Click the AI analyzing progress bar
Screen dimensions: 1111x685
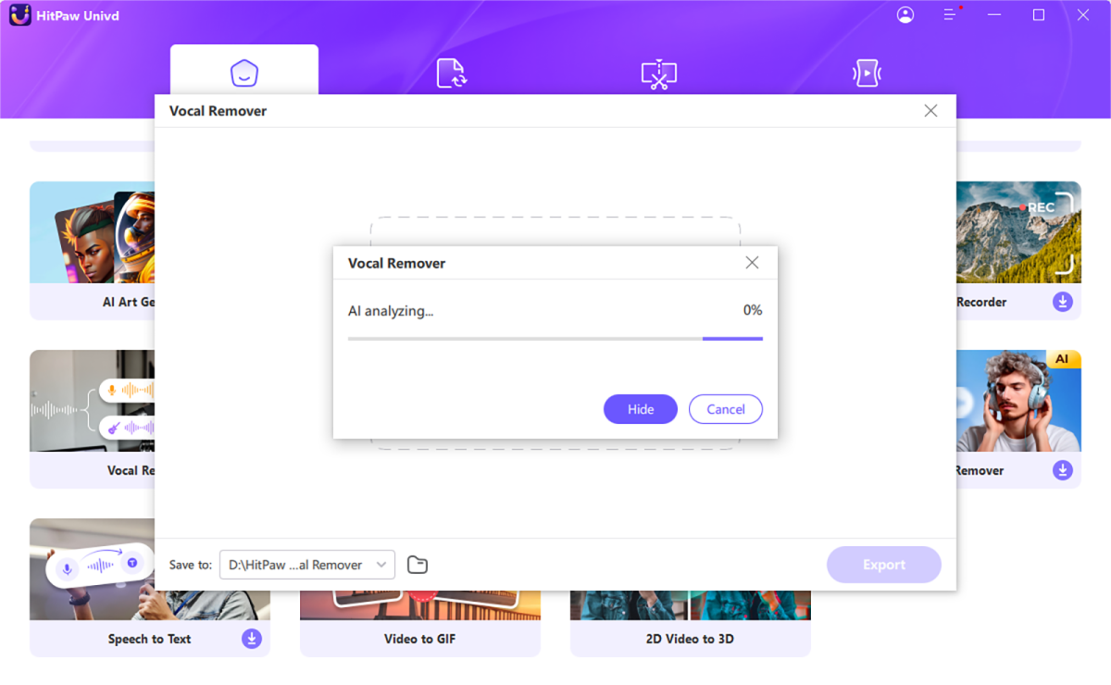555,339
